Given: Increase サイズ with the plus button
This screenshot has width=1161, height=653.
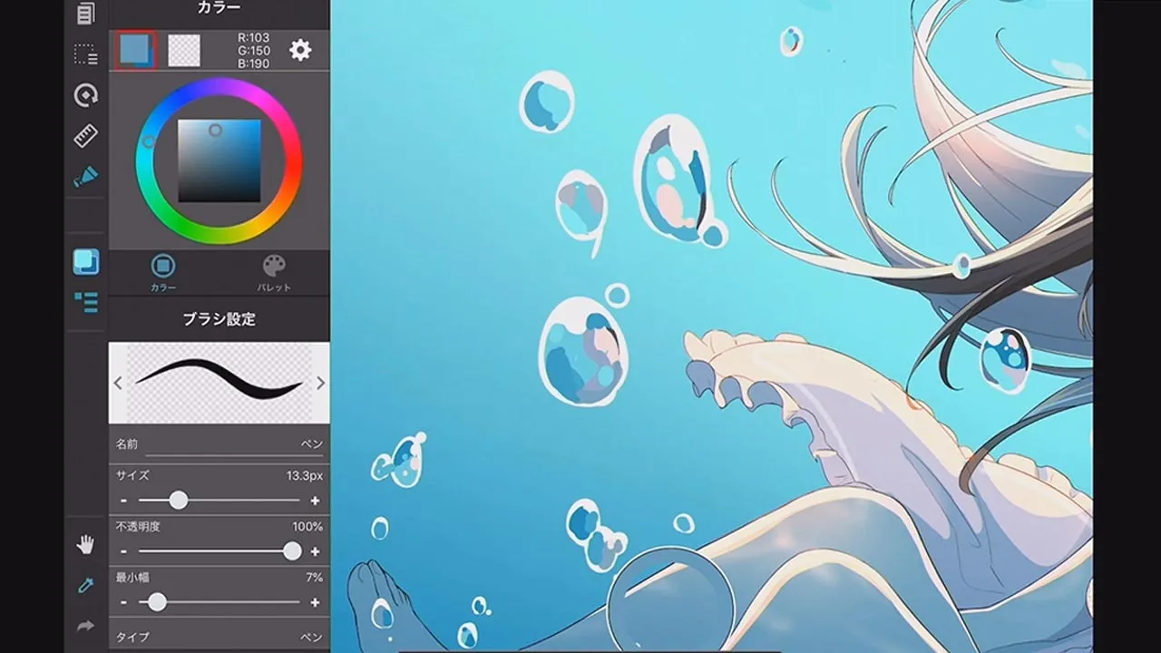Looking at the screenshot, I should 315,501.
